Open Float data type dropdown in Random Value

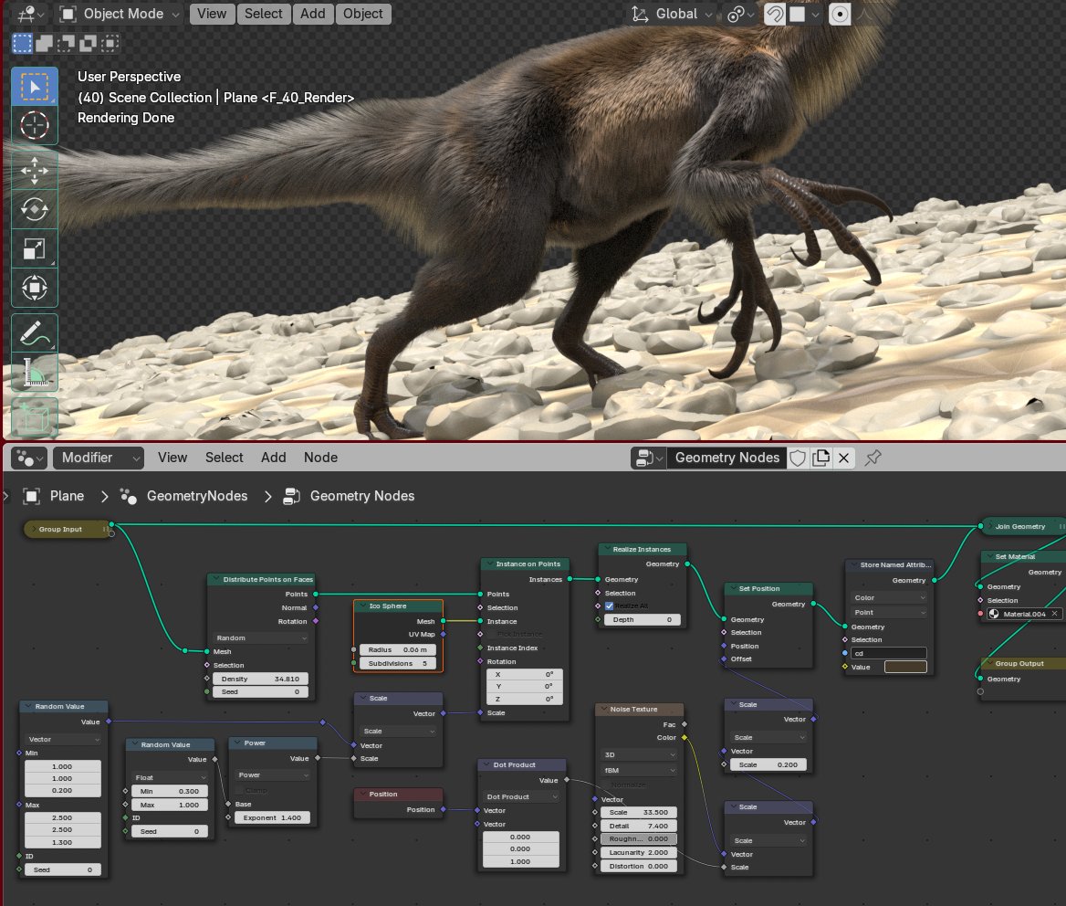(x=170, y=777)
